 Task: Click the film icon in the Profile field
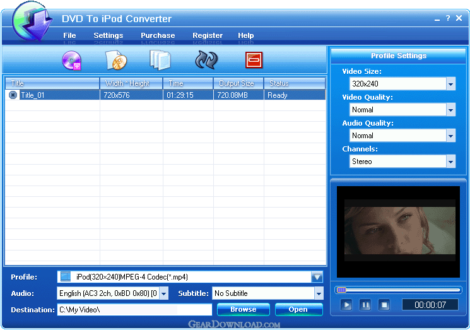(66, 276)
